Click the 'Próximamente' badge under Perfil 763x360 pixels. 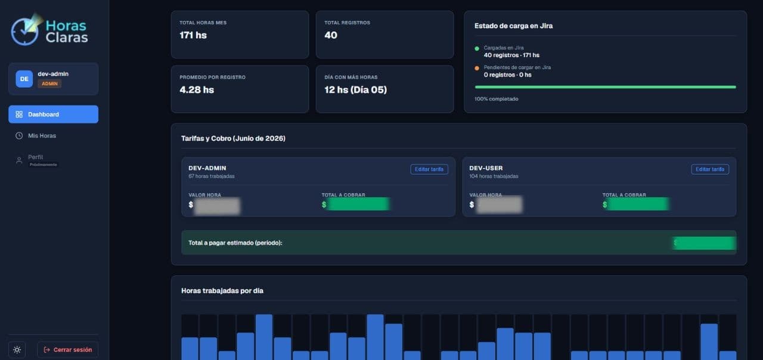coord(44,165)
